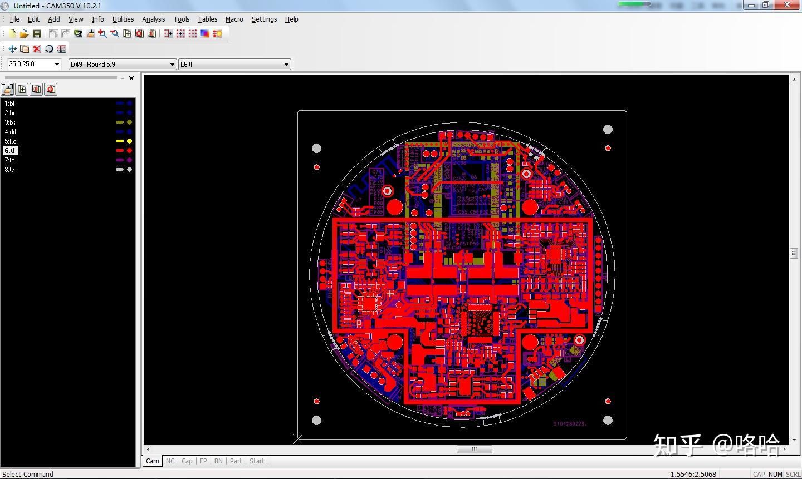
Task: Select layer 5:ko in the layer list
Action: pyautogui.click(x=11, y=141)
